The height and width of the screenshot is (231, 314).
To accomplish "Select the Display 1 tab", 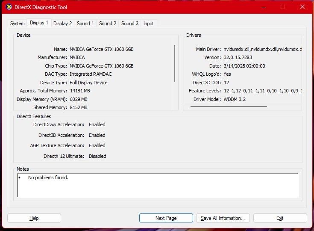I will 39,23.
